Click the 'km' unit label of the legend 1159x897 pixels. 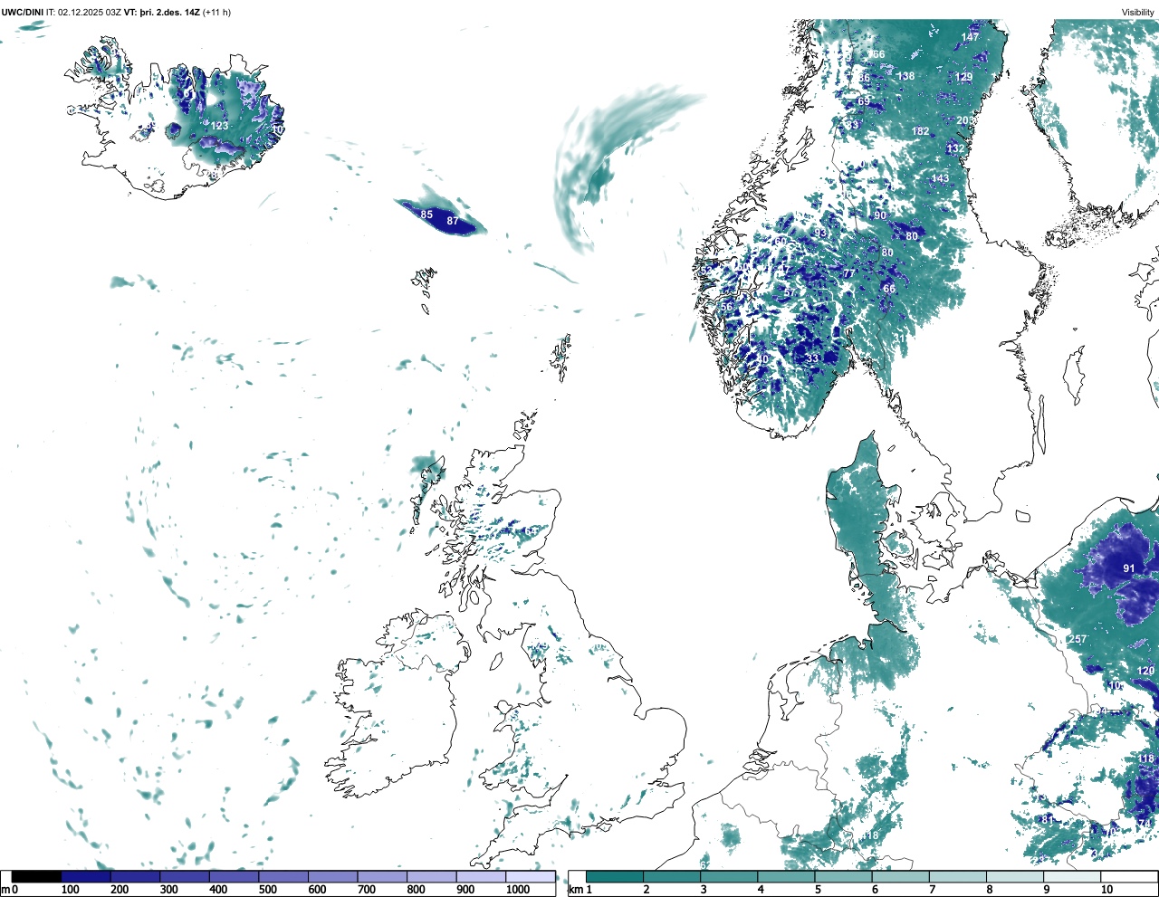click(x=574, y=890)
